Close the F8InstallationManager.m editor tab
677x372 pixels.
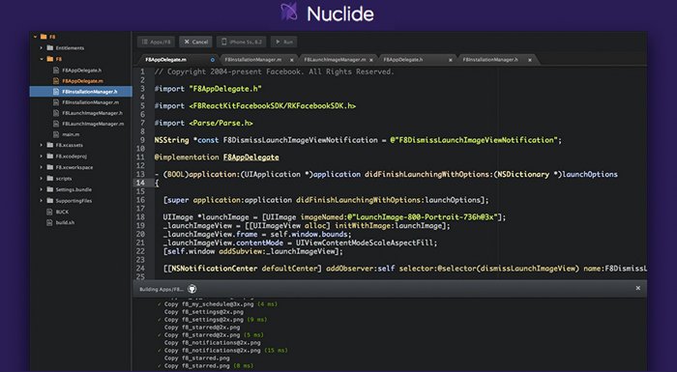pyautogui.click(x=292, y=60)
